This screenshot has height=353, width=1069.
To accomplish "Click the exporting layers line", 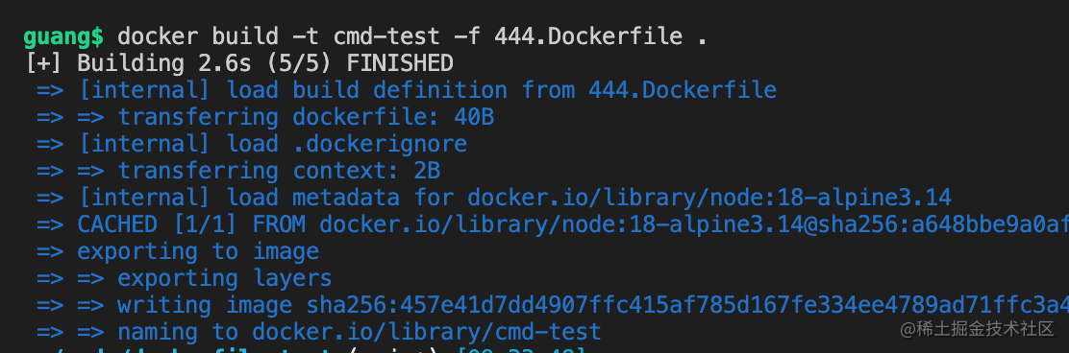I will point(184,278).
